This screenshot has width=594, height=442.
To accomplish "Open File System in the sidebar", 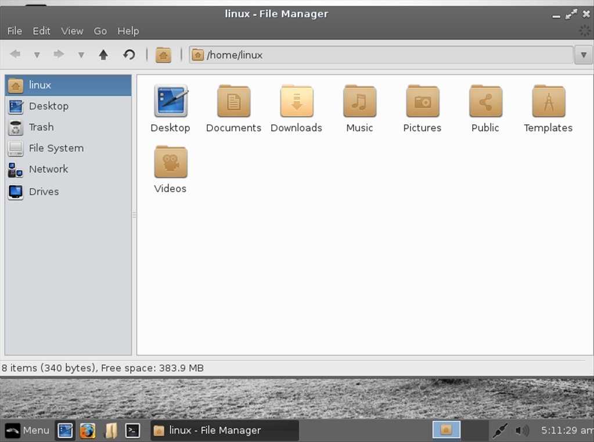I will click(x=68, y=148).
